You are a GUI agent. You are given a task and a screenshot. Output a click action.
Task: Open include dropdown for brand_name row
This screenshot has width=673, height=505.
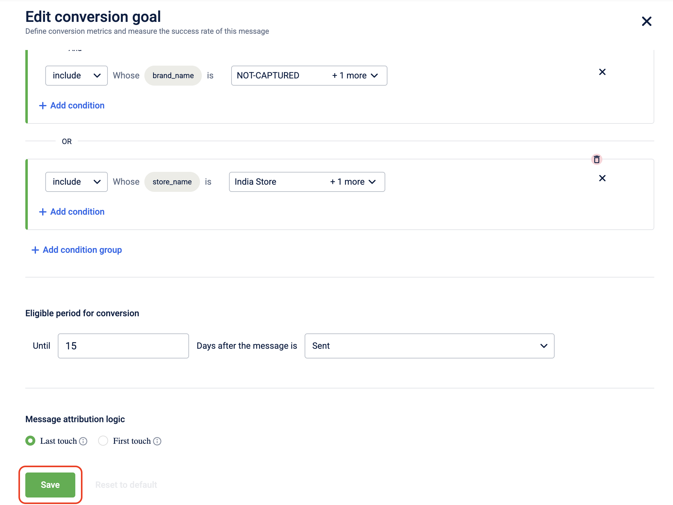pos(76,76)
